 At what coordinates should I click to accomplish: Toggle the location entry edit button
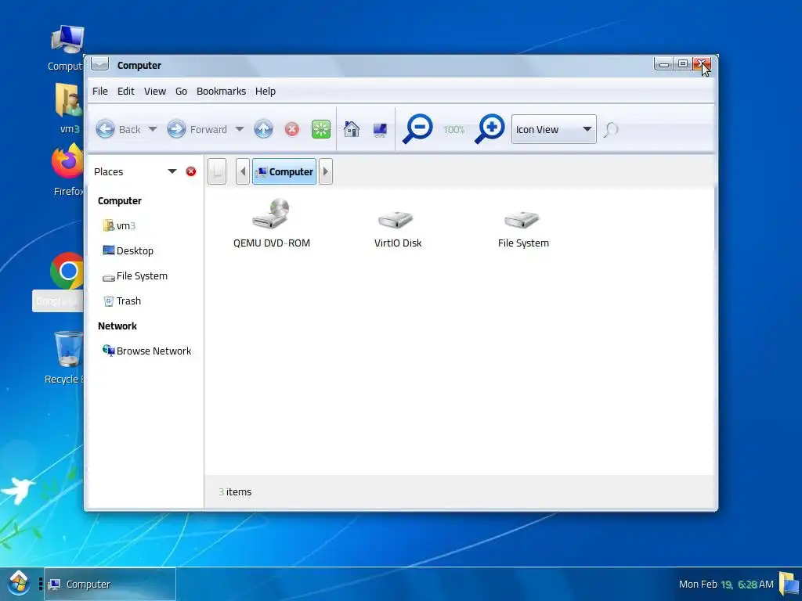coord(217,171)
